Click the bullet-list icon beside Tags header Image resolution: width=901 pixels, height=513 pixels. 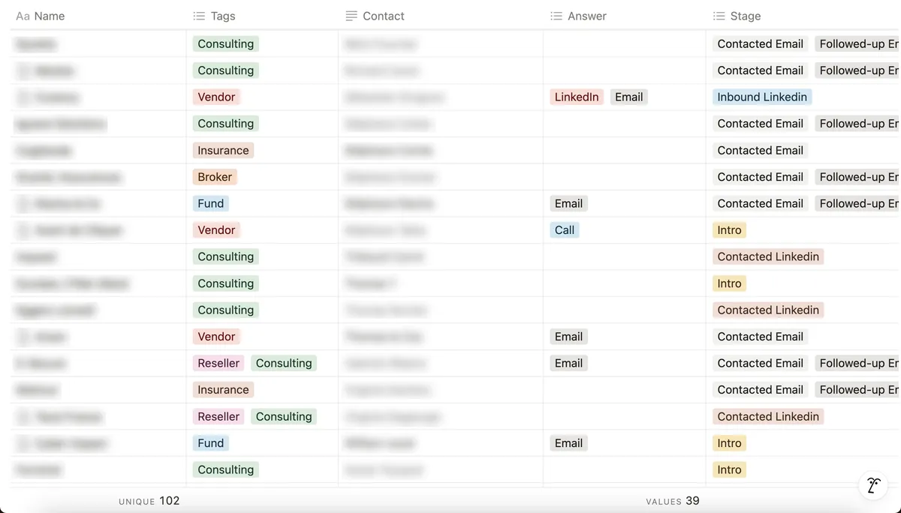point(199,15)
